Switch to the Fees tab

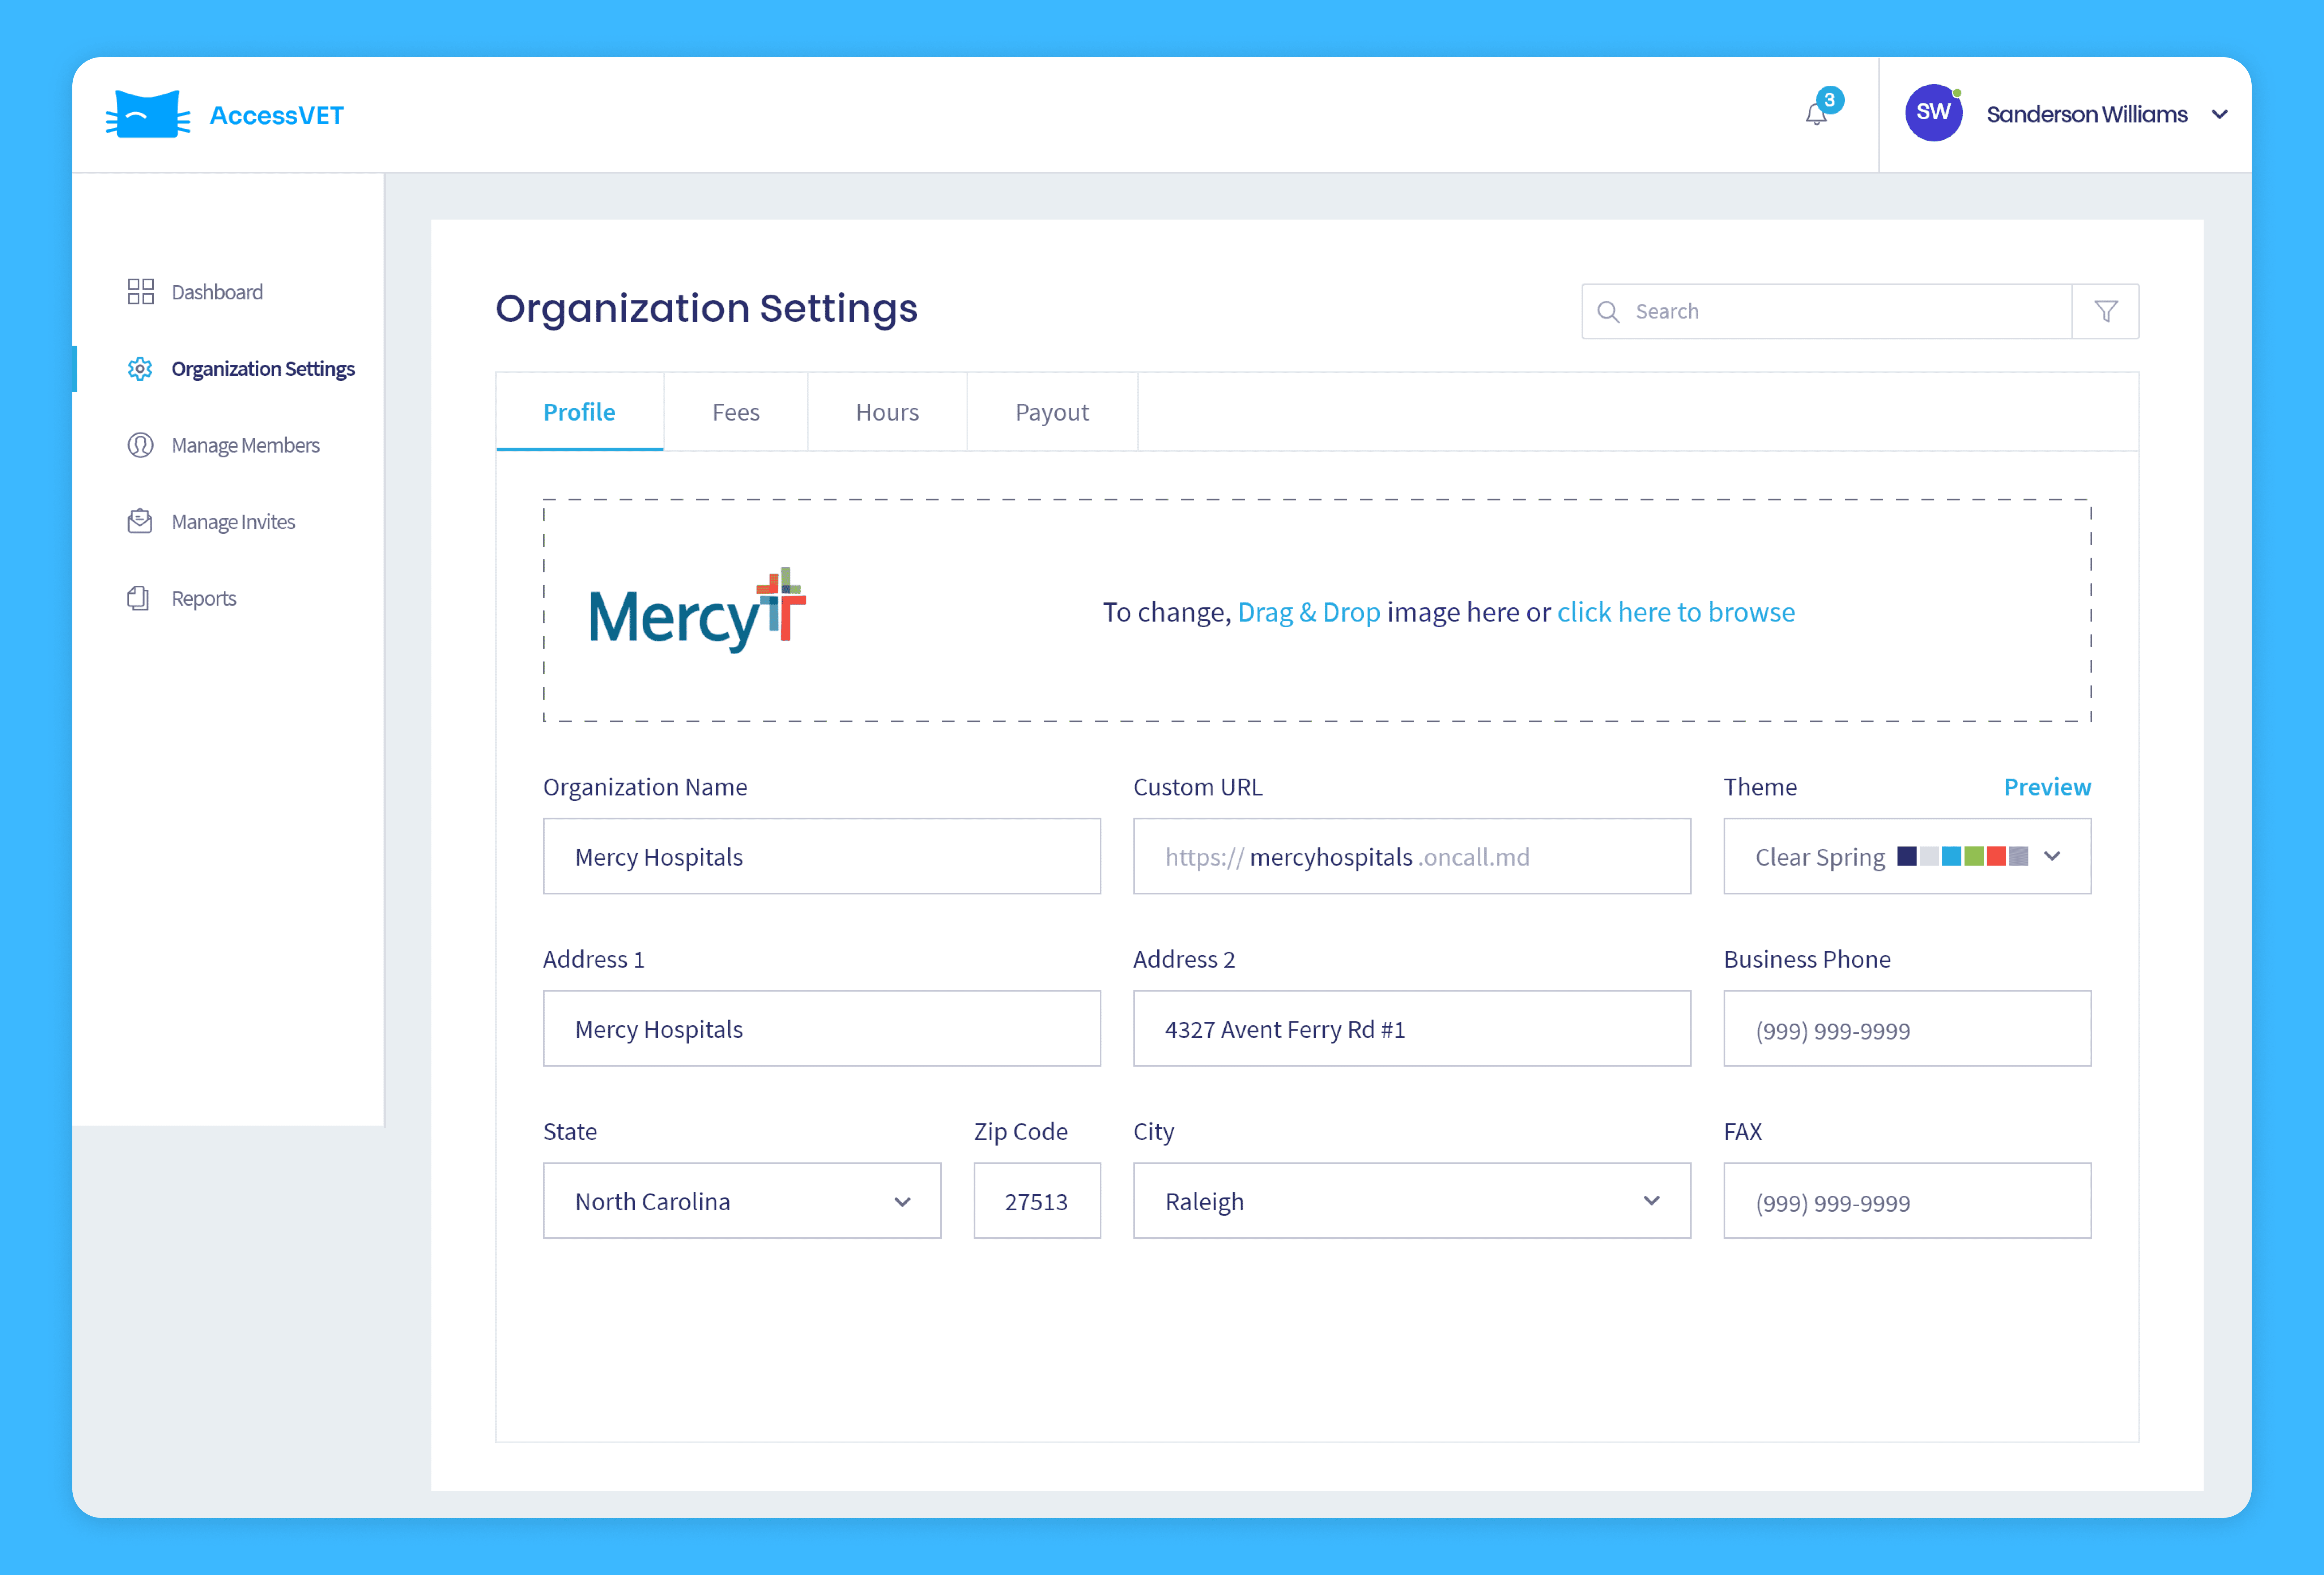click(736, 412)
